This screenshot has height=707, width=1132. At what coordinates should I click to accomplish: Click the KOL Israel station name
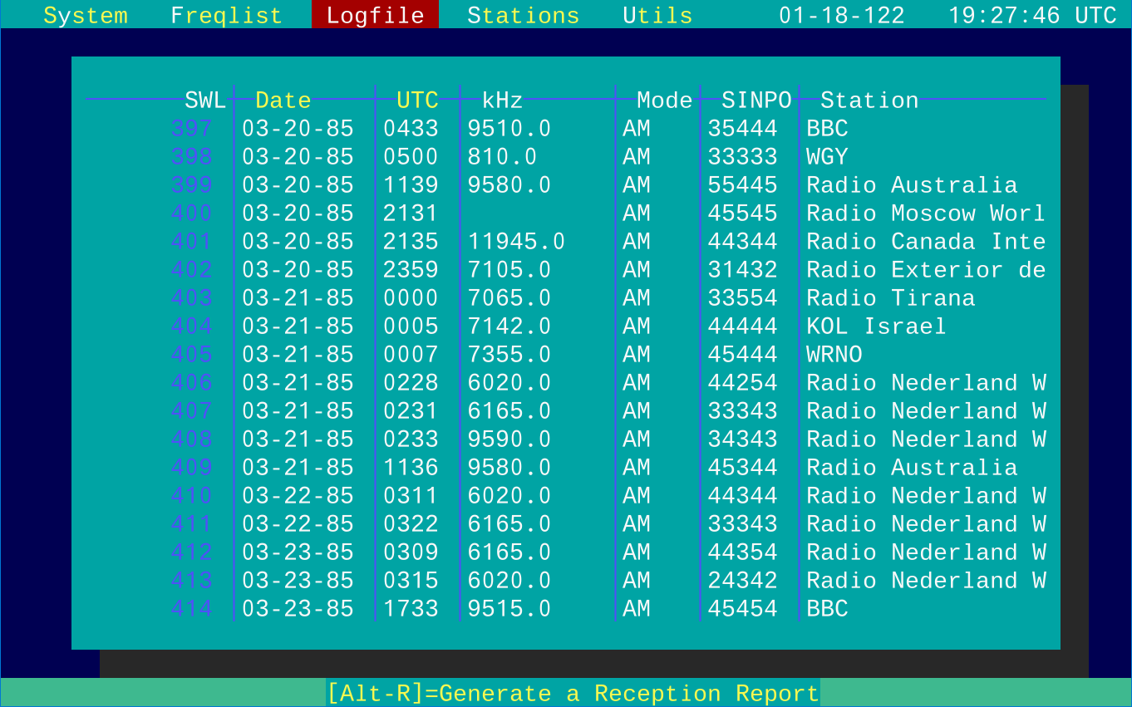[877, 326]
